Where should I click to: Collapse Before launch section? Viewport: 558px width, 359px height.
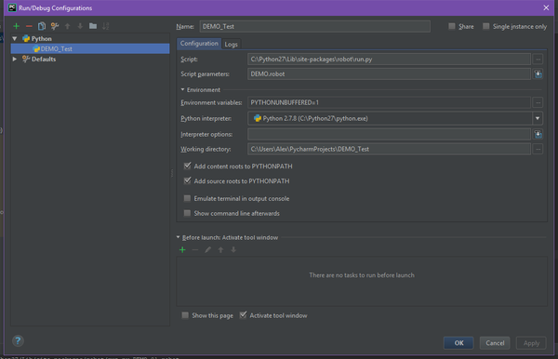click(x=179, y=237)
